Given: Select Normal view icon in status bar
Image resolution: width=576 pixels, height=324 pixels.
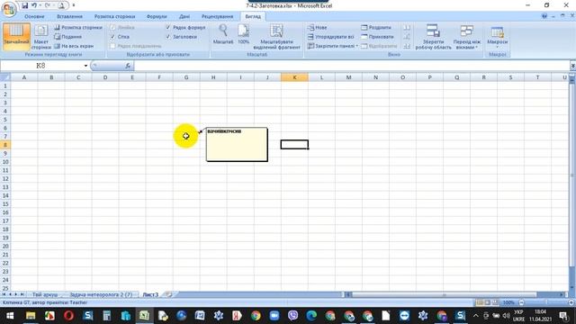Looking at the screenshot, I should 480,302.
